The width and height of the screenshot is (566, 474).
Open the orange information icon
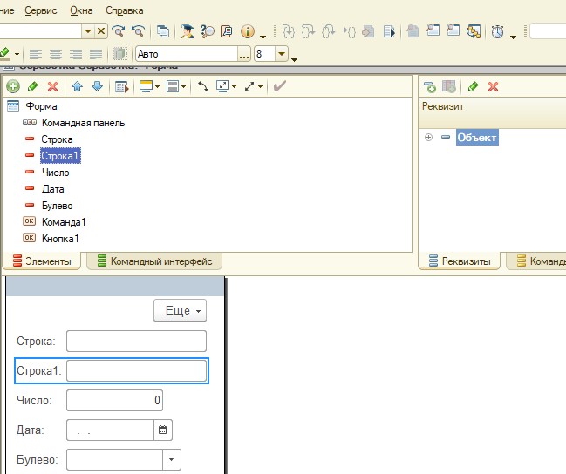[x=248, y=31]
